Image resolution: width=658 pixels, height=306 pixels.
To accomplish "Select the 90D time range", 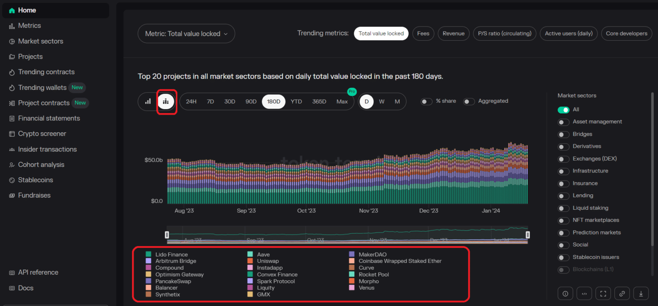I will click(x=251, y=101).
